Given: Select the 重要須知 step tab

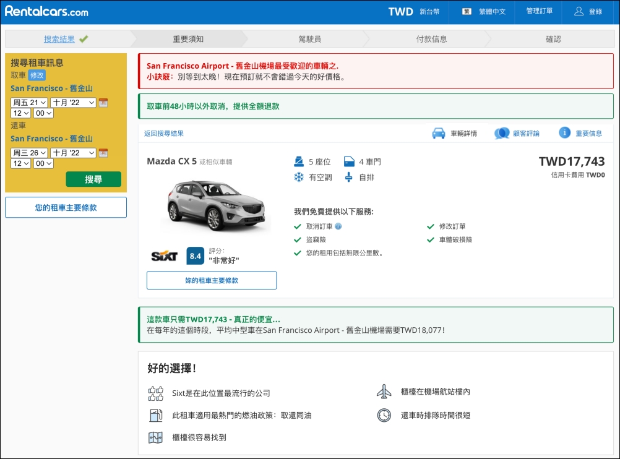Looking at the screenshot, I should tap(188, 39).
